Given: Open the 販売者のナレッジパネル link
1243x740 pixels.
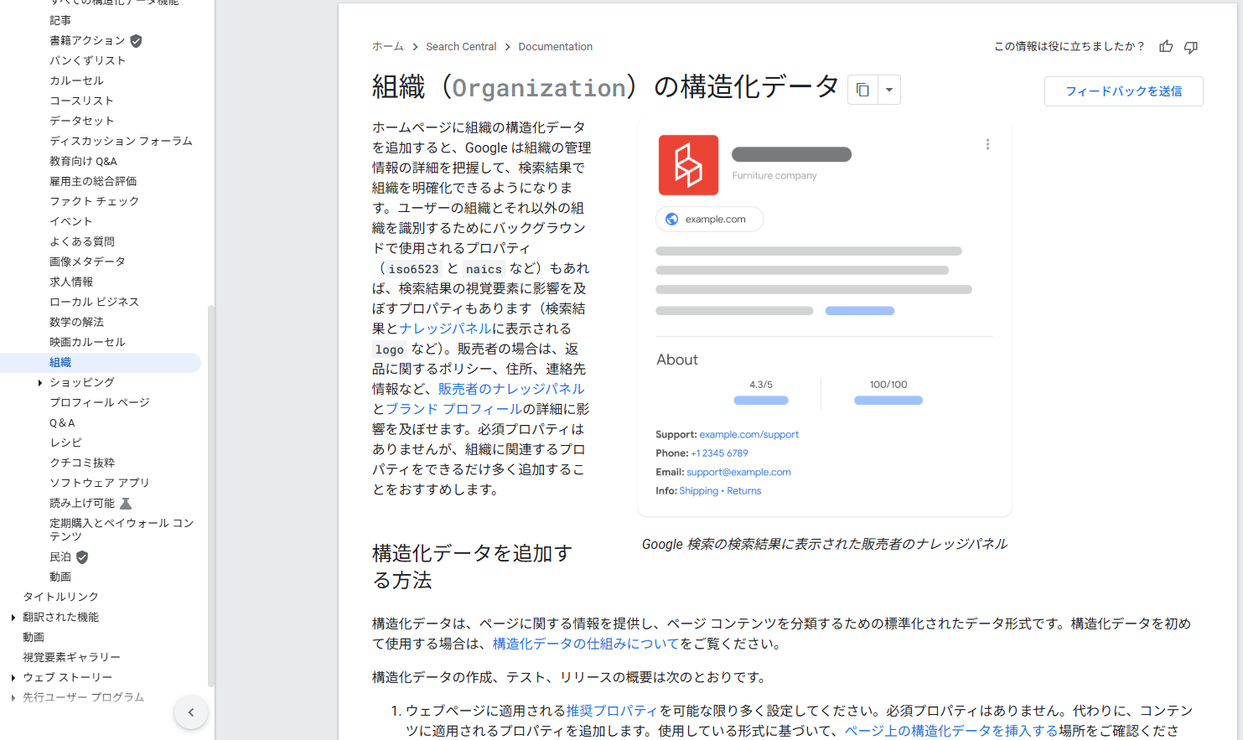Looking at the screenshot, I should 511,389.
